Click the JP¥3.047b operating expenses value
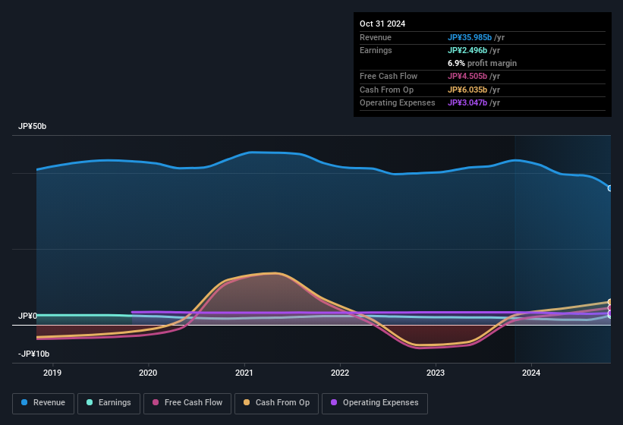The height and width of the screenshot is (425, 623). tap(467, 103)
